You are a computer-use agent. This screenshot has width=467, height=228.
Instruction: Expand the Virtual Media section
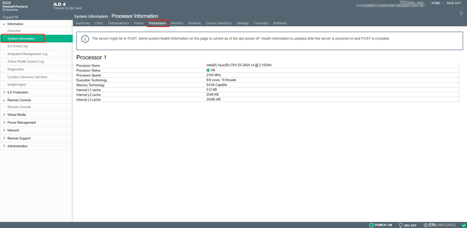click(16, 115)
